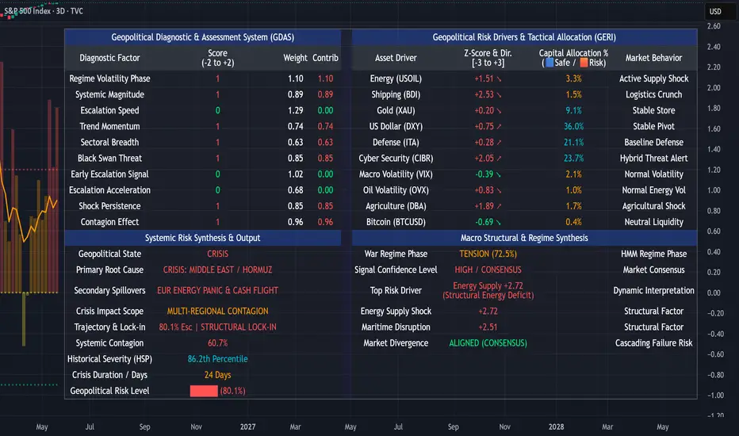Viewport: 739px width, 436px height.
Task: Click the Cascading Failure Risk label
Action: [653, 343]
